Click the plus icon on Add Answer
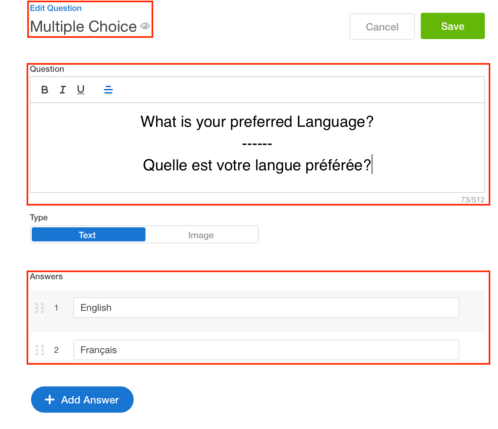 point(50,400)
